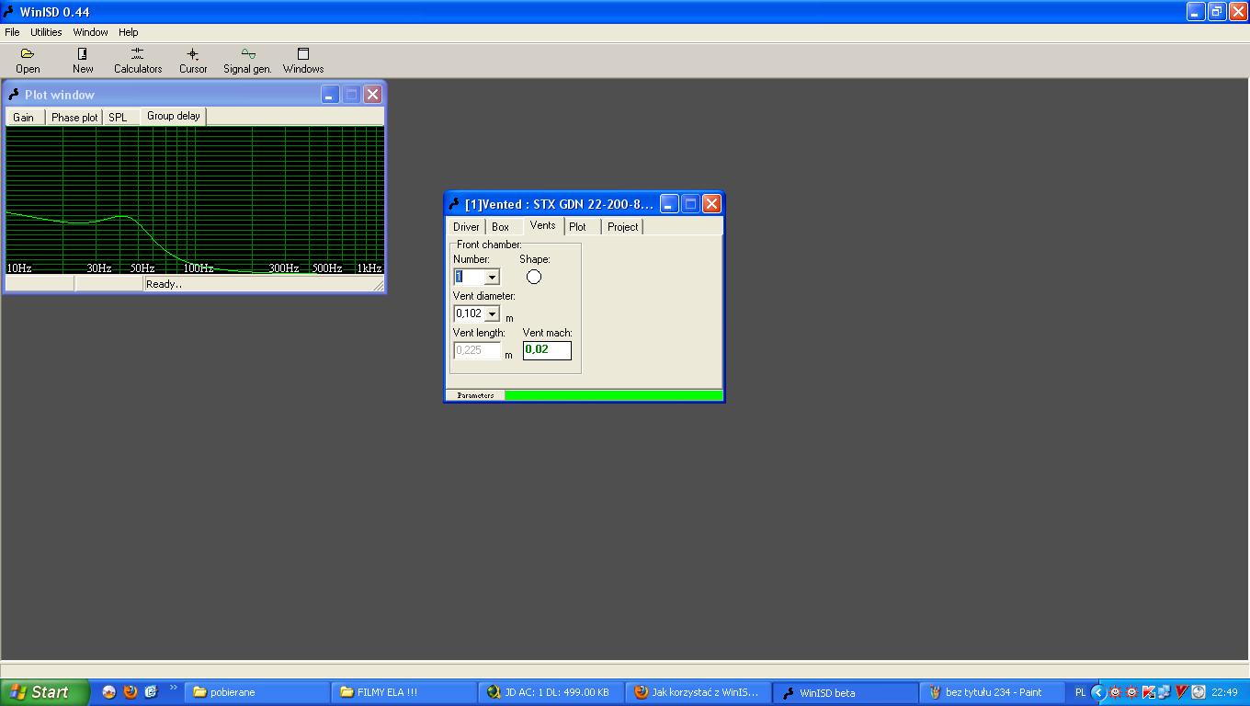Close the Vented project window
The image size is (1250, 706).
pos(711,204)
